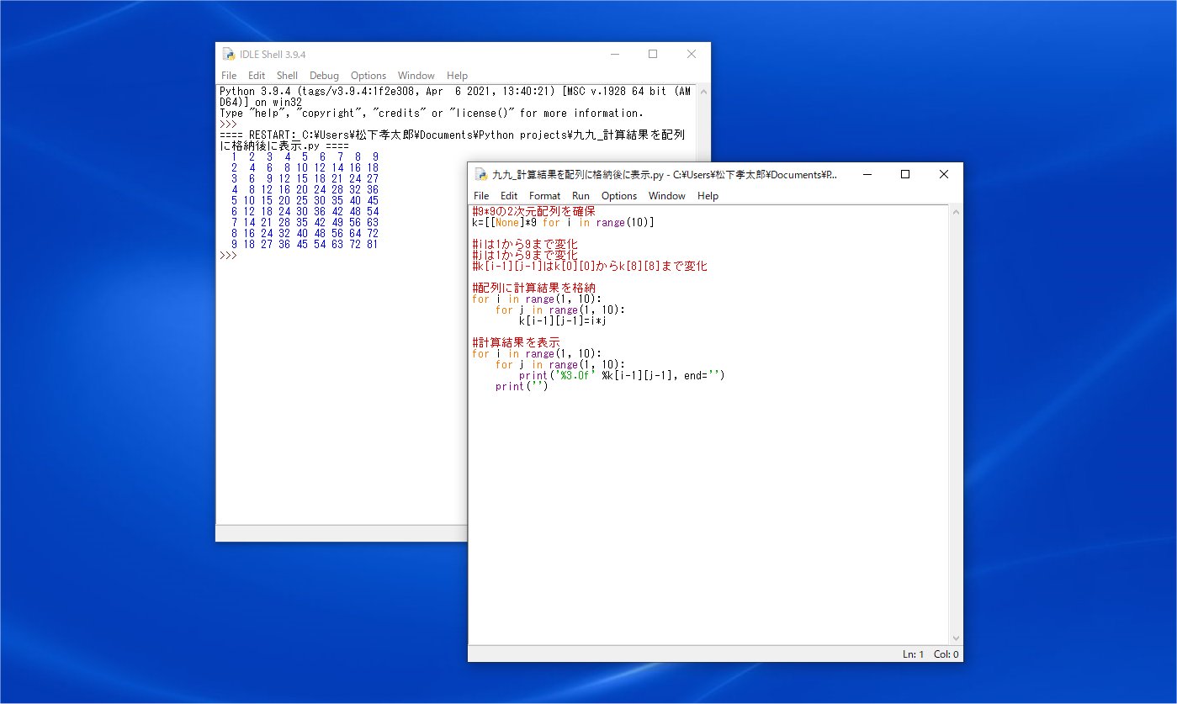Screen dimensions: 1177x704
Task: Open Format menu in the editor window
Action: 544,196
